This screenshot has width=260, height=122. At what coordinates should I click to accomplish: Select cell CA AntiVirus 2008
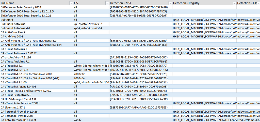click(37, 37)
